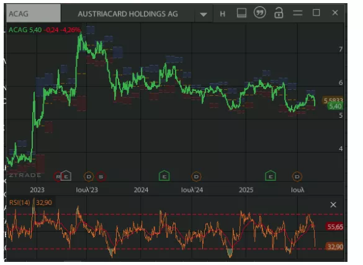The image size is (363, 265).
Task: Click the price level 7 on the axis
Action: tap(341, 49)
